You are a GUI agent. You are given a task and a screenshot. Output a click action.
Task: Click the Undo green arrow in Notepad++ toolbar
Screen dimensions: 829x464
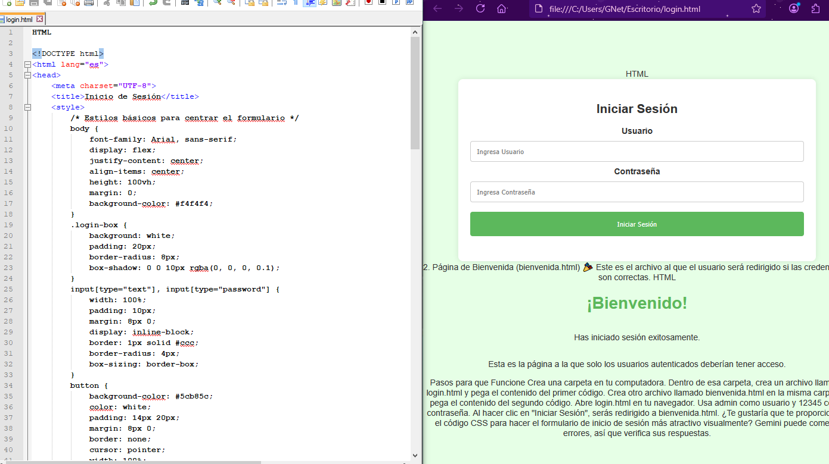[x=153, y=2]
